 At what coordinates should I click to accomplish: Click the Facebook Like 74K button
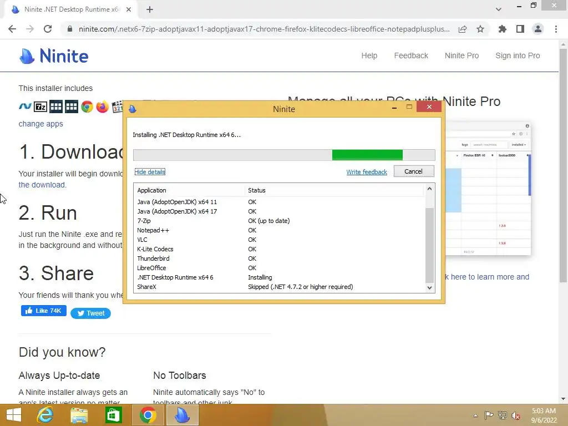(44, 311)
